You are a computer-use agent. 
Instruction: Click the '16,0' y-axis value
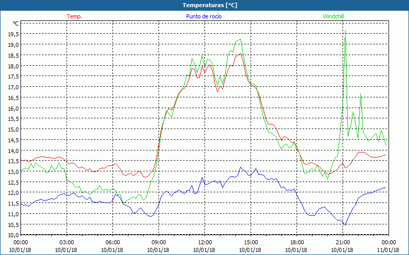click(x=14, y=109)
